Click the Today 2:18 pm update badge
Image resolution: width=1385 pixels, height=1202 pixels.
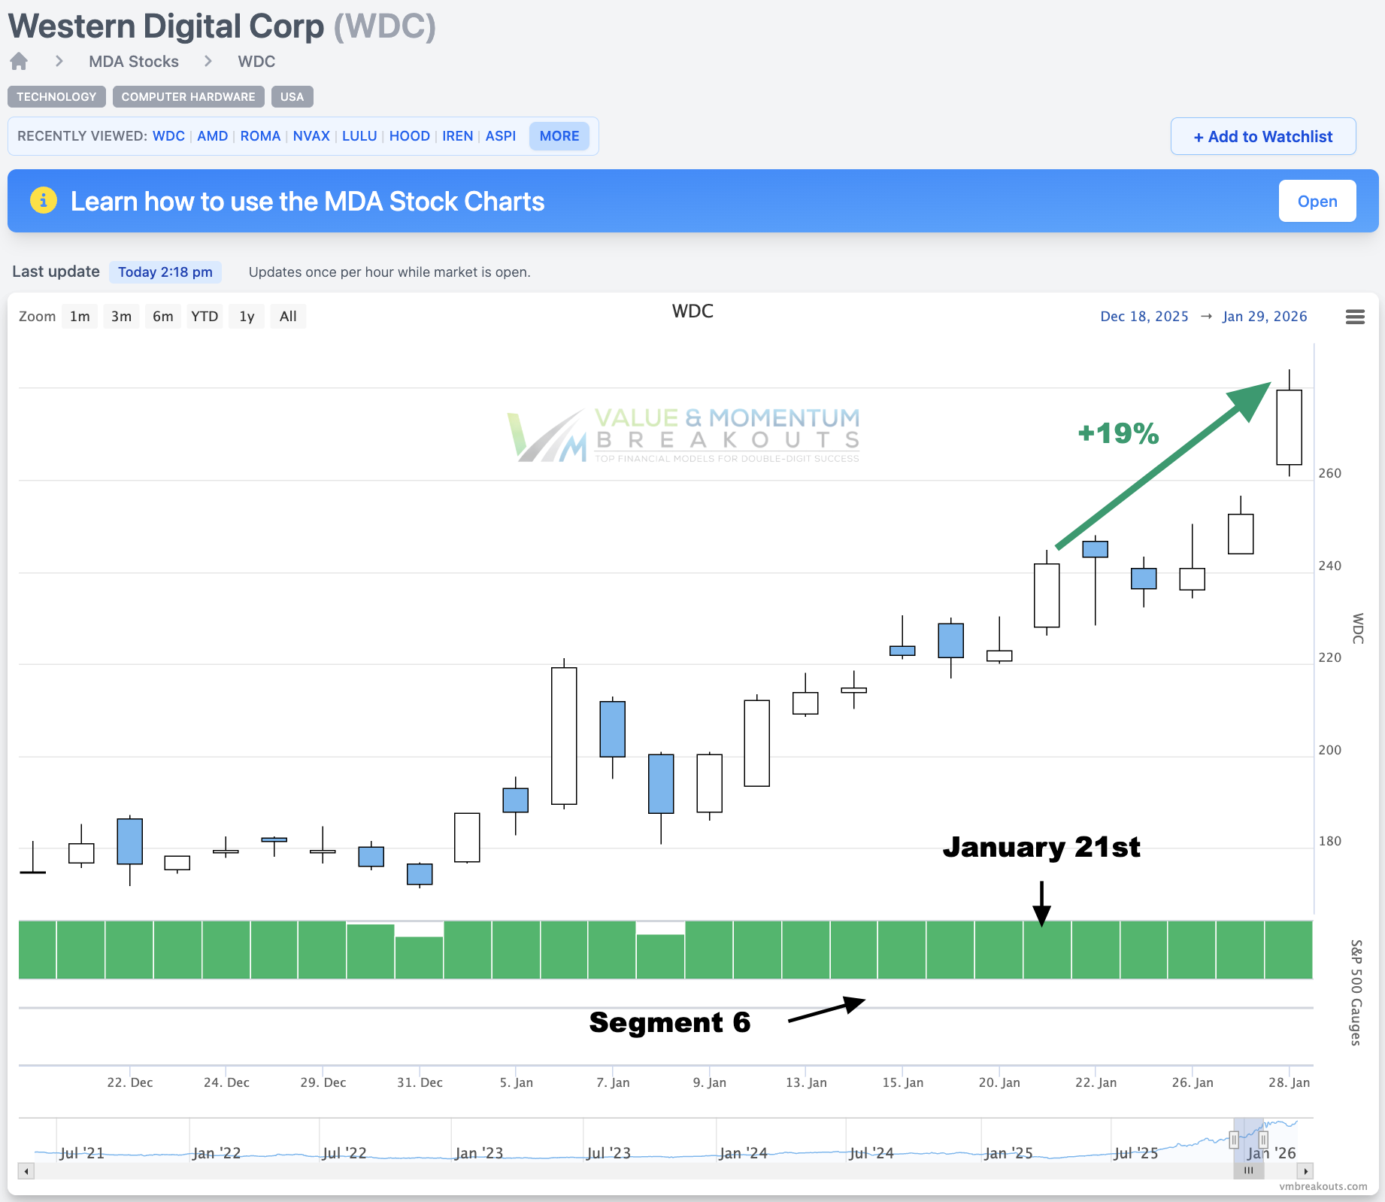tap(165, 272)
